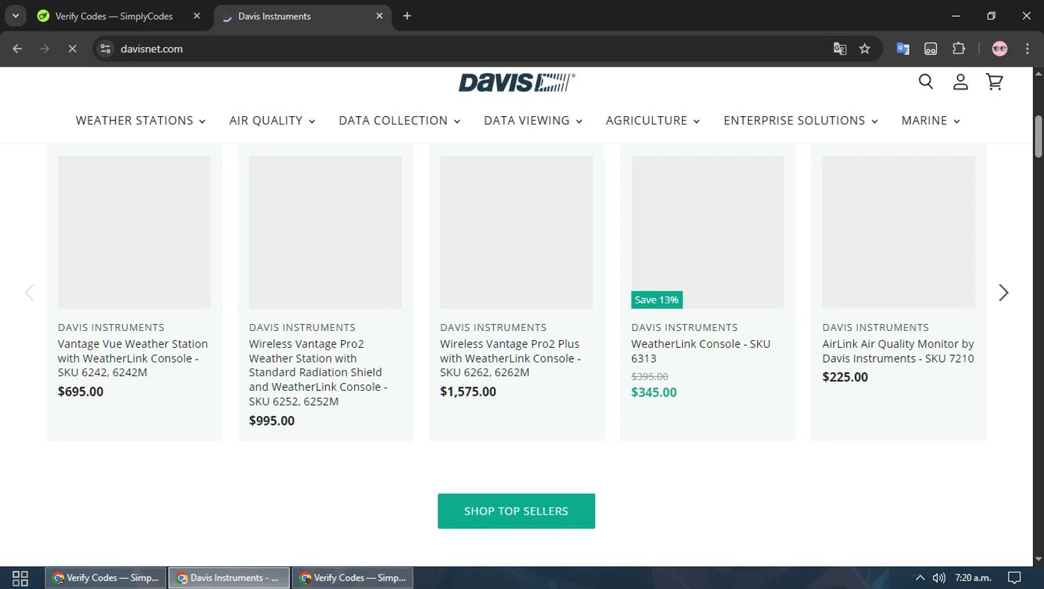Click the browser back arrow
The width and height of the screenshot is (1044, 589).
tap(17, 49)
